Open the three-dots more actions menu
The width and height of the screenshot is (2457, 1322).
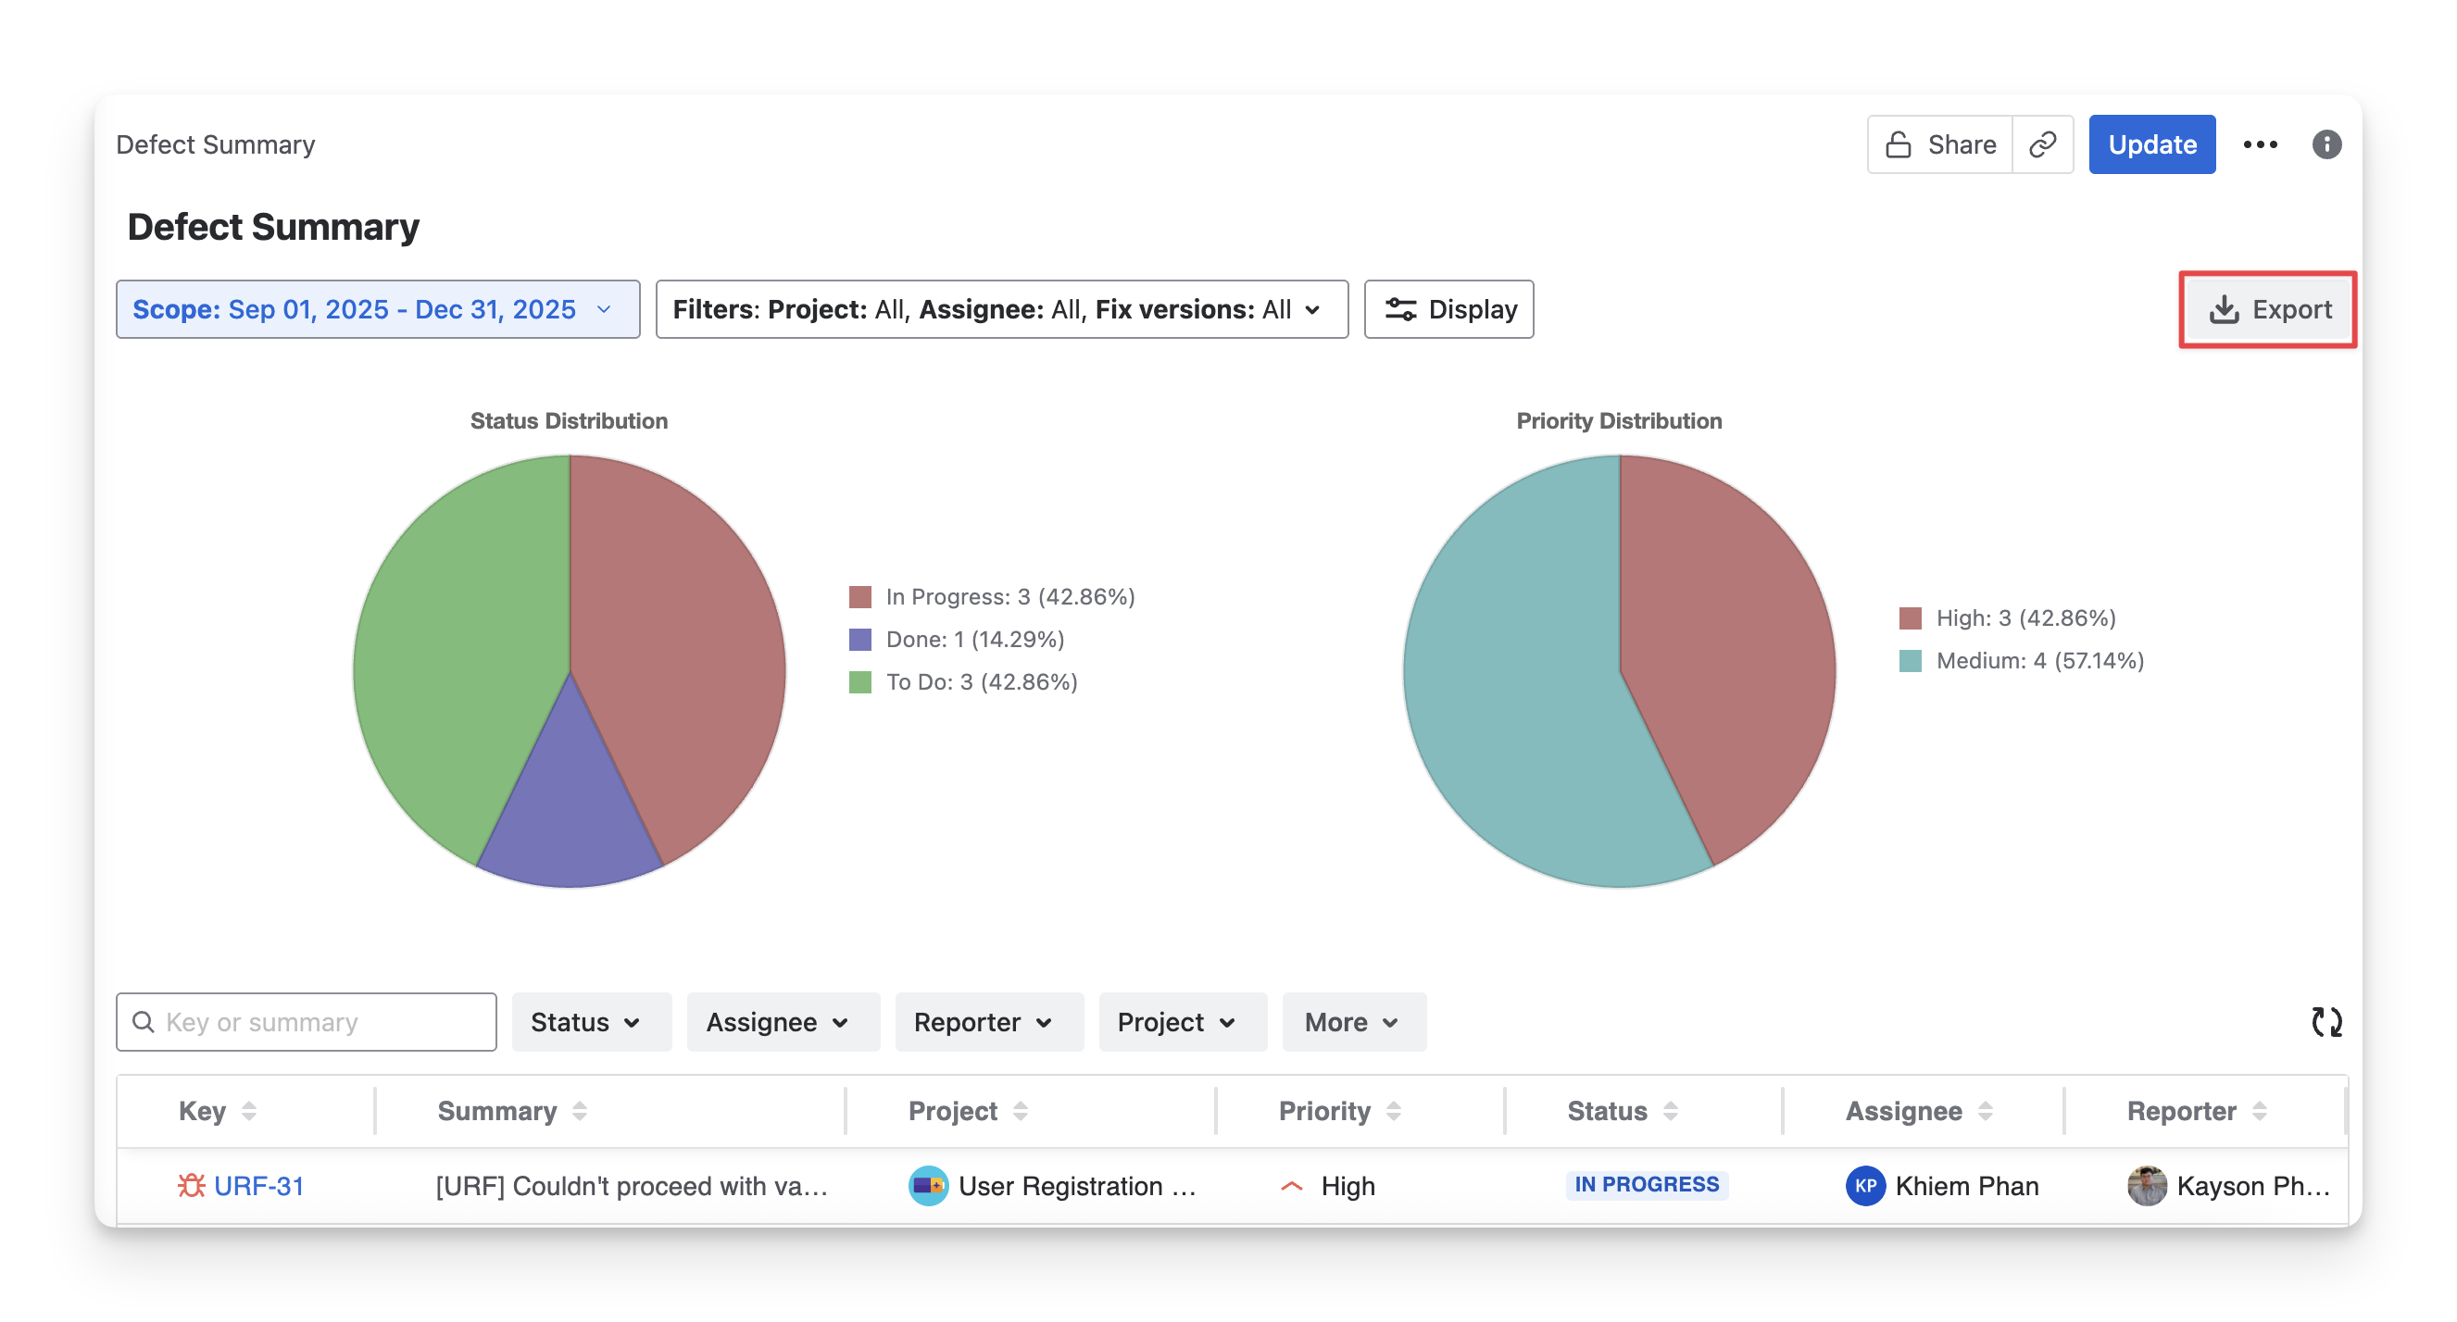pyautogui.click(x=2260, y=144)
